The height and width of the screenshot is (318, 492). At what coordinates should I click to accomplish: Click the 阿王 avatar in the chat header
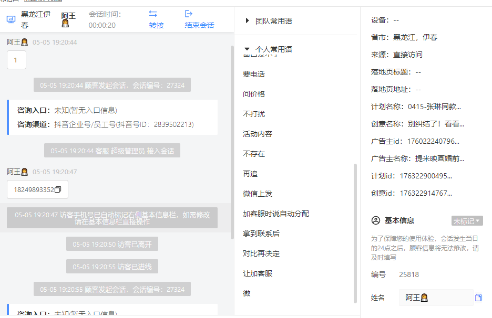pos(65,23)
